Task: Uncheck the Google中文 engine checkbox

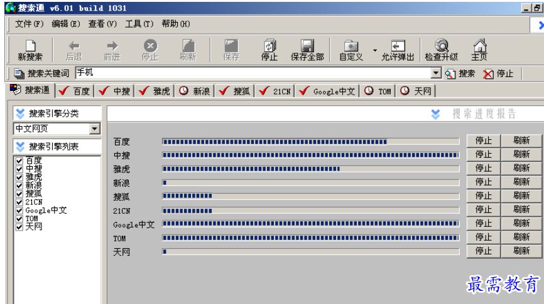Action: (x=19, y=211)
